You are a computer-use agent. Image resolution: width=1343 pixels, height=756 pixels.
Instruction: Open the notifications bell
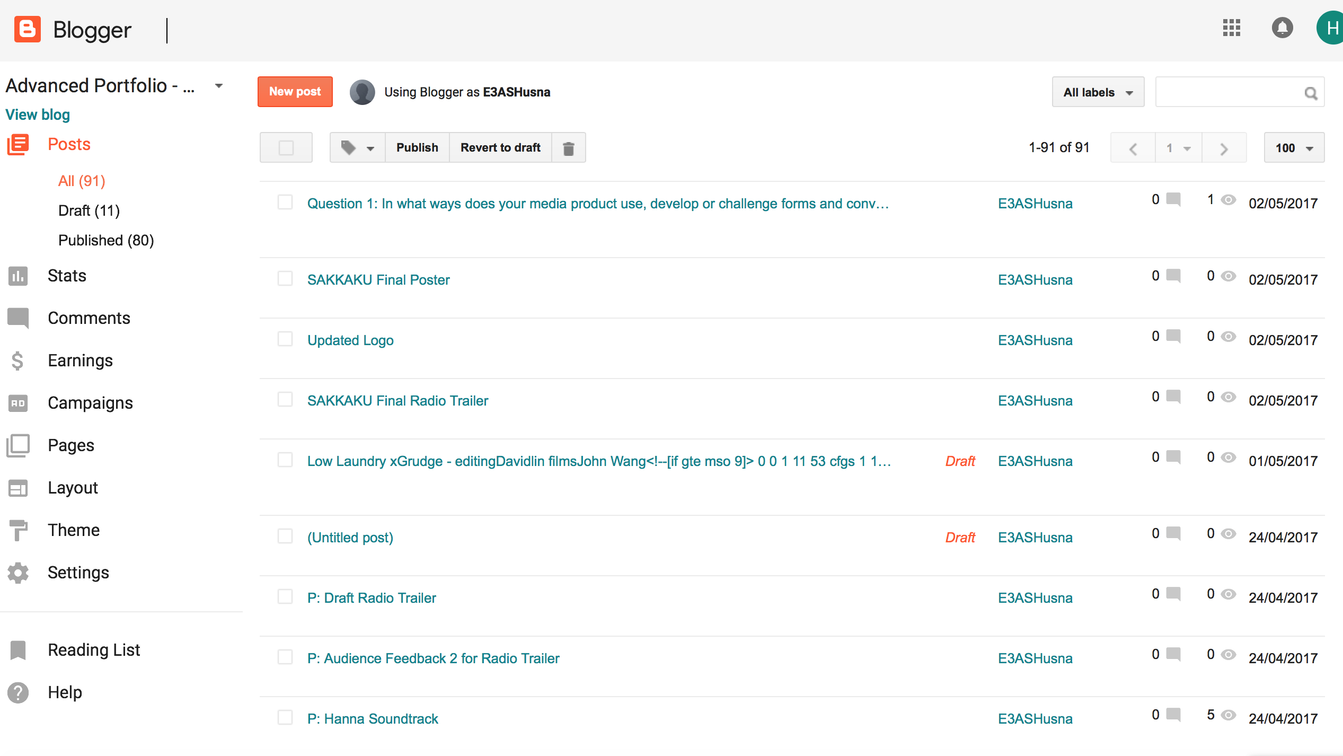click(1282, 28)
